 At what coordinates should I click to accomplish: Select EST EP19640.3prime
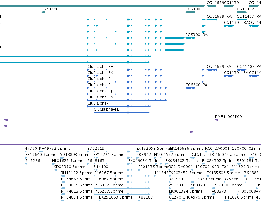pos(26,158)
